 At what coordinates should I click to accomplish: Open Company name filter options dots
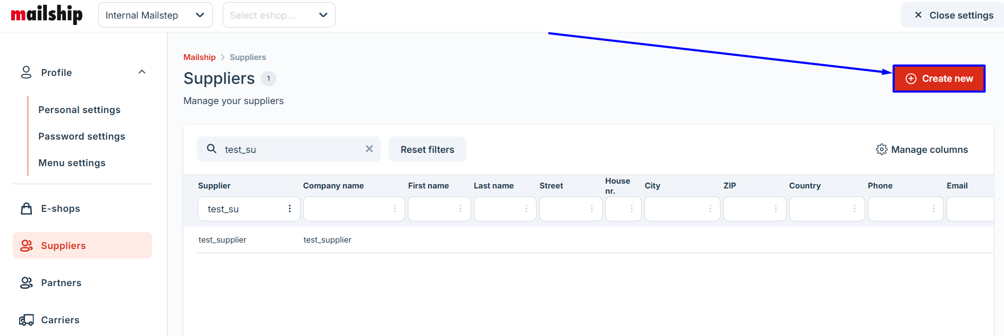pos(395,209)
